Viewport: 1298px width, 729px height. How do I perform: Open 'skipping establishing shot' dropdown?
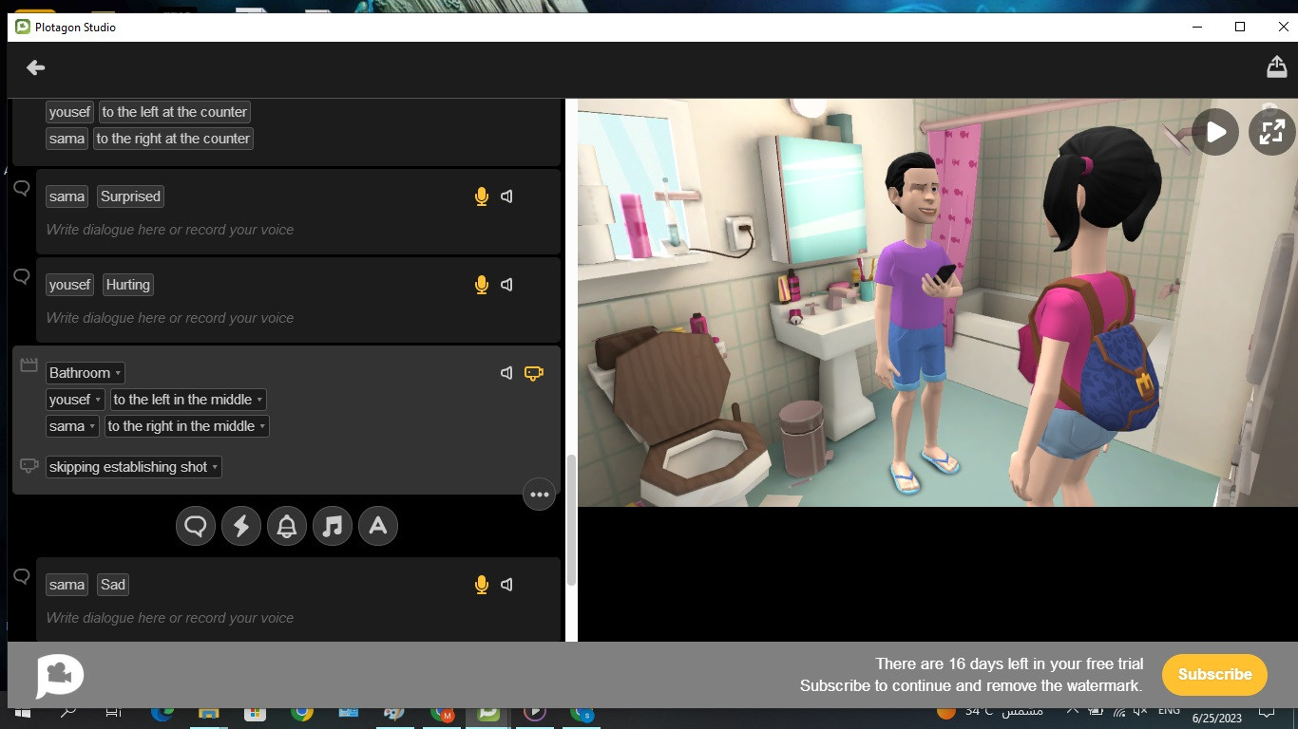[134, 467]
